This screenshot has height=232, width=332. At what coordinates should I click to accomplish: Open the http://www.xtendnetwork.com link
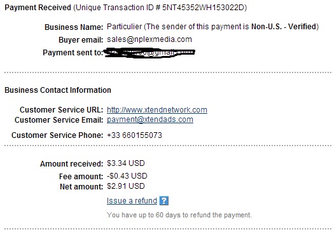click(157, 110)
